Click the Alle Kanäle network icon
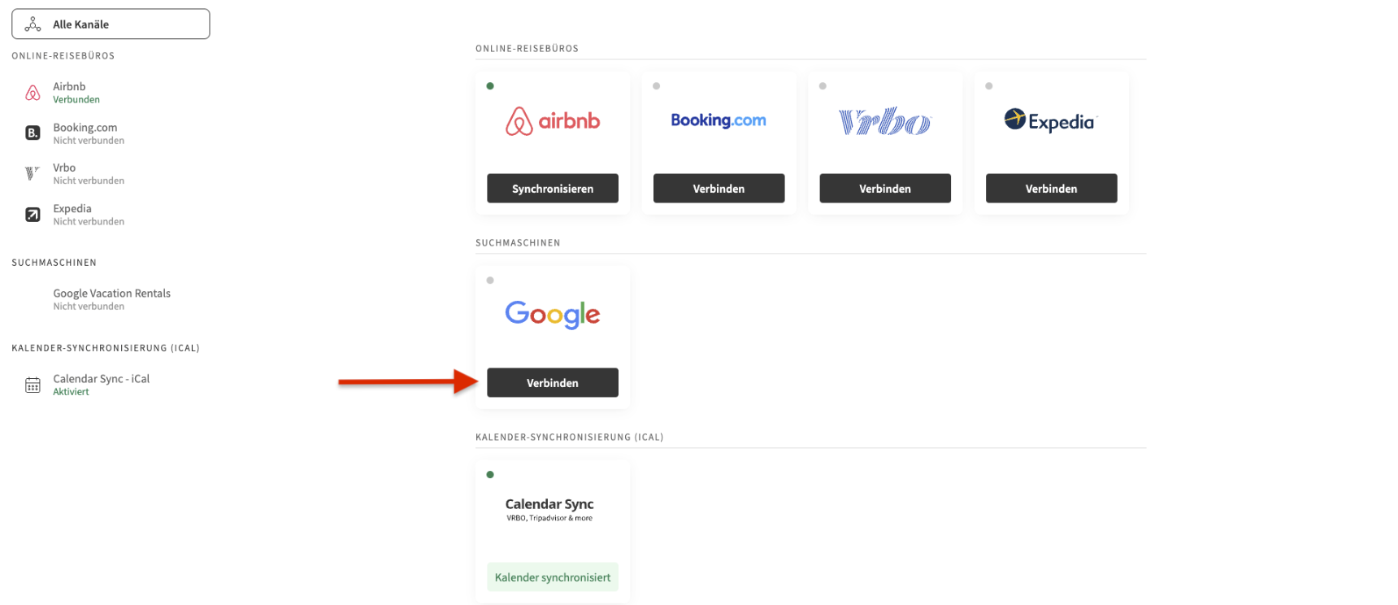Viewport: 1398px width, 605px height. (x=33, y=24)
